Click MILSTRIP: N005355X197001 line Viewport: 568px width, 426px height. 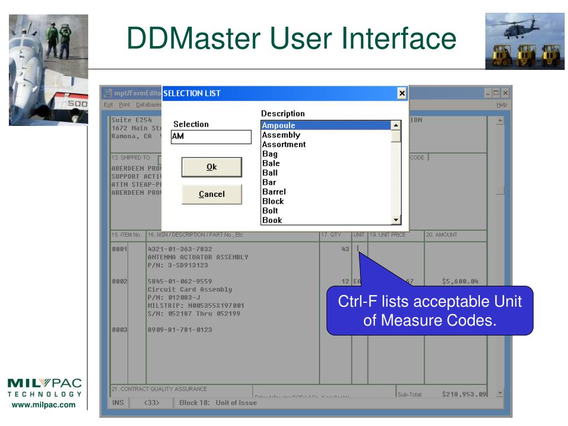click(x=196, y=306)
